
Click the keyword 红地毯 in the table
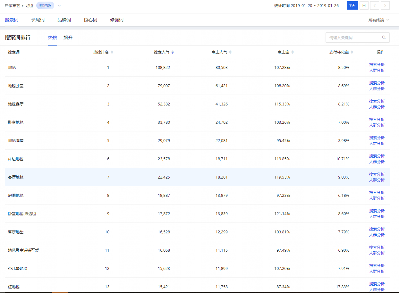[x=14, y=287]
